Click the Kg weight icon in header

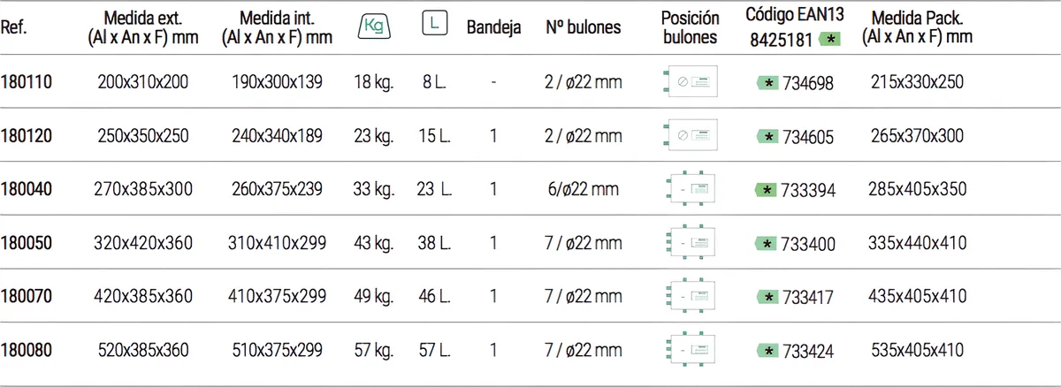coord(372,27)
